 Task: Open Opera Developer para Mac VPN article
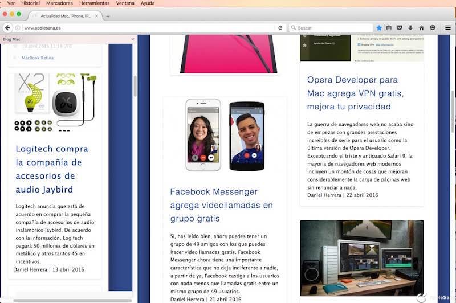tap(355, 93)
